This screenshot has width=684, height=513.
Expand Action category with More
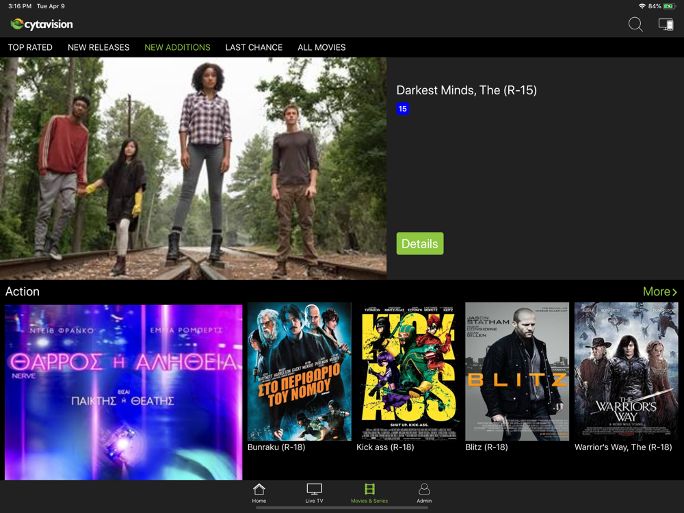click(659, 291)
